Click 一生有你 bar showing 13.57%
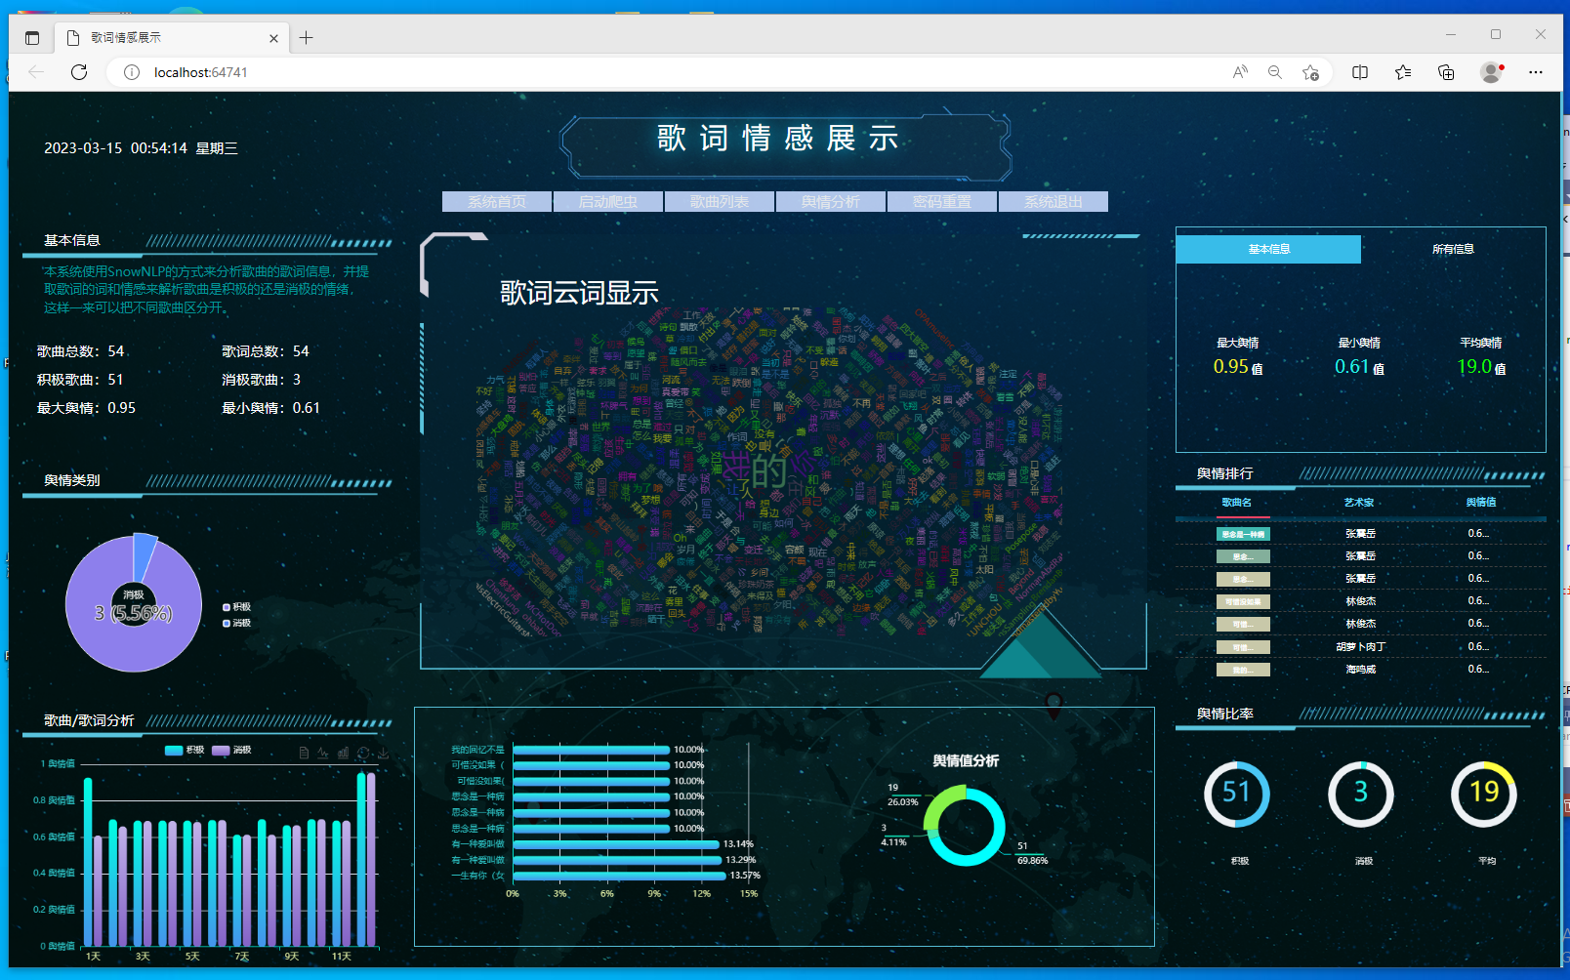1570x980 pixels. pos(619,876)
